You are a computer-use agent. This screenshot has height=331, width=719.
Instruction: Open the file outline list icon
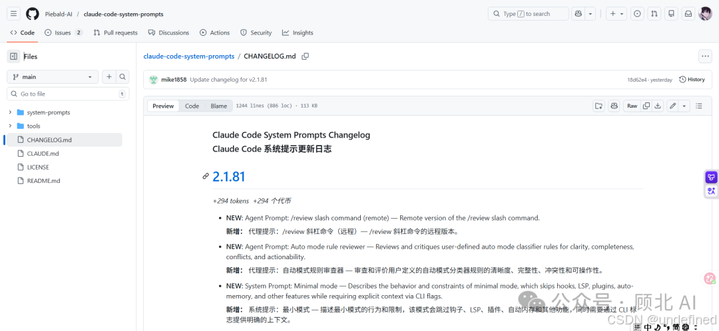click(699, 106)
